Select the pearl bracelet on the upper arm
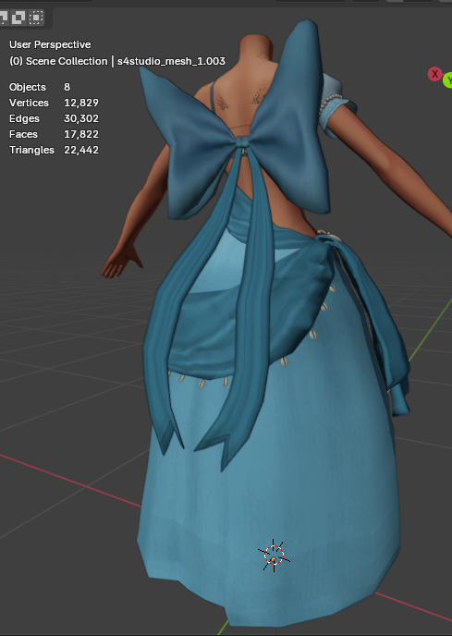452x636 pixels. pos(327,105)
